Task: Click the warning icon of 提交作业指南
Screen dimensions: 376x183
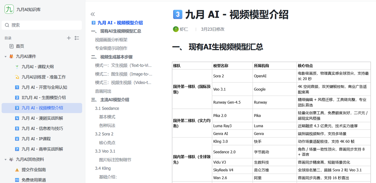Action: 17,170
